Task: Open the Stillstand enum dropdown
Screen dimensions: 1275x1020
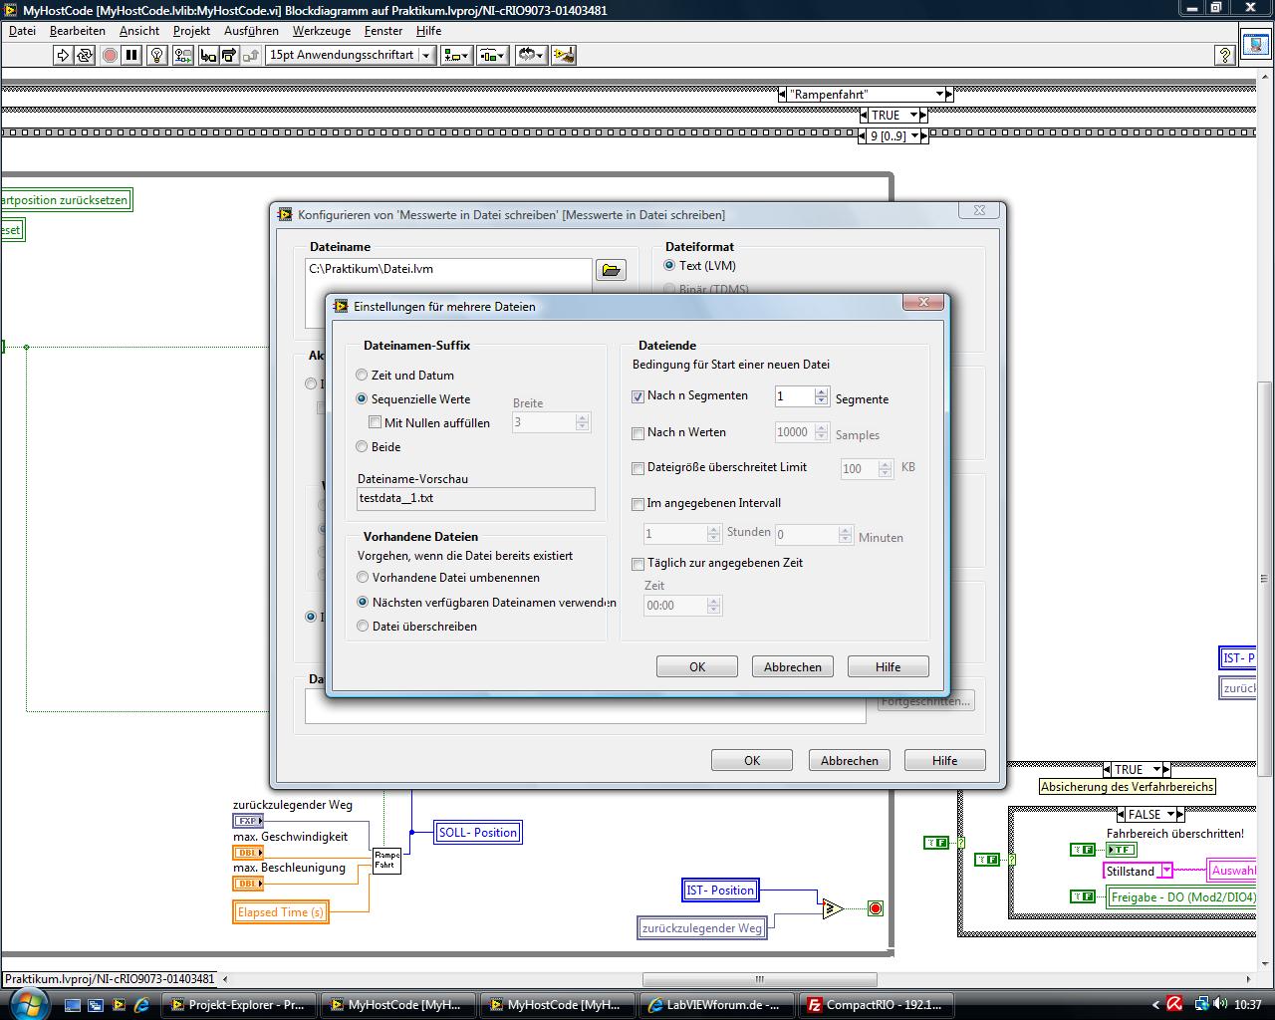Action: pyautogui.click(x=1166, y=871)
